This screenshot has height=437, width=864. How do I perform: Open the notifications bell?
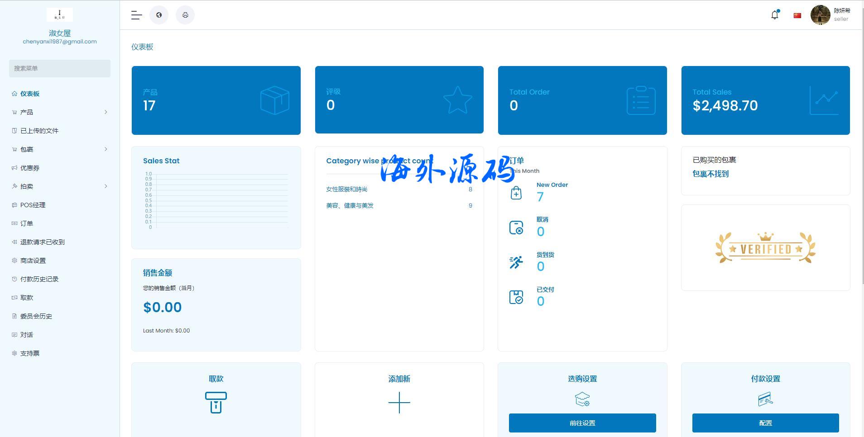(775, 15)
